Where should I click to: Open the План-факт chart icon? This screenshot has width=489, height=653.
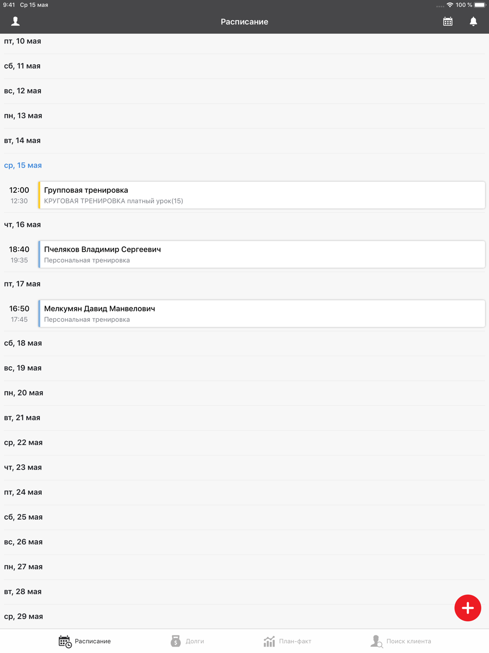click(269, 641)
